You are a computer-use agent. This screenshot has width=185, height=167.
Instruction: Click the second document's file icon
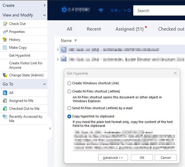point(64,59)
